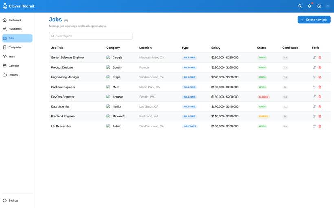334x208 pixels.
Task: Sort by Job Title column header
Action: click(57, 48)
